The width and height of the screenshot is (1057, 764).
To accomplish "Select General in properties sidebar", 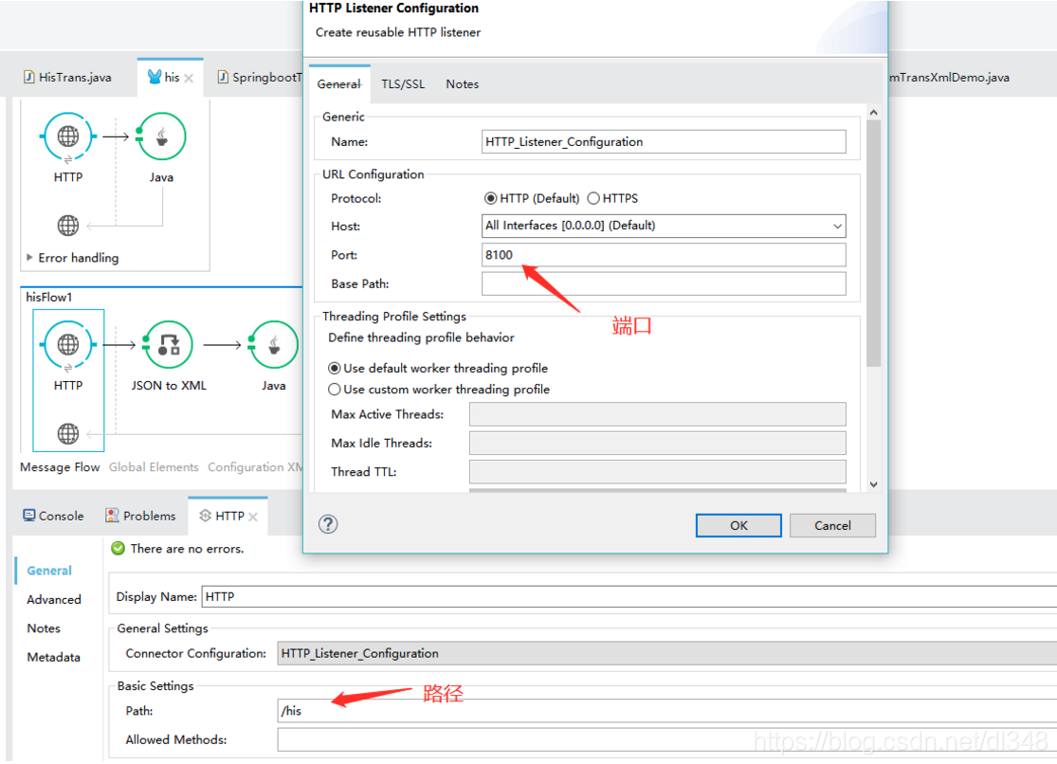I will (49, 571).
